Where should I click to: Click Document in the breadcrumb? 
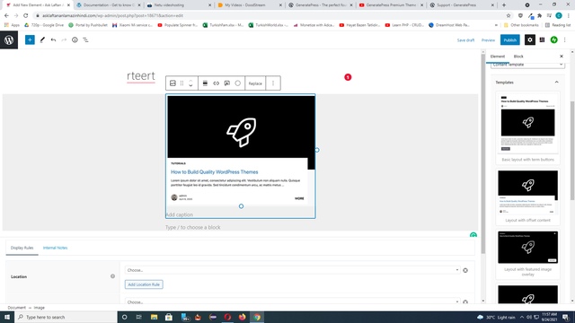17,308
